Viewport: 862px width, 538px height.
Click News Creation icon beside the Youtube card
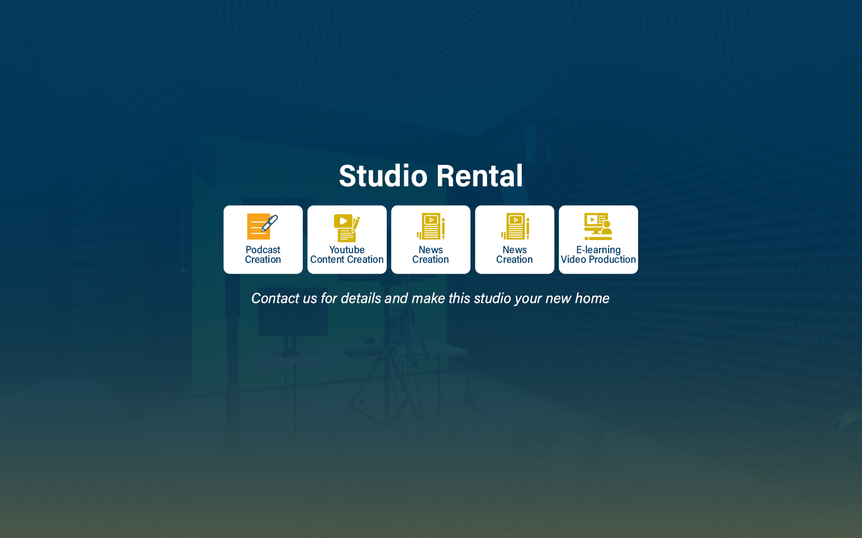point(430,227)
